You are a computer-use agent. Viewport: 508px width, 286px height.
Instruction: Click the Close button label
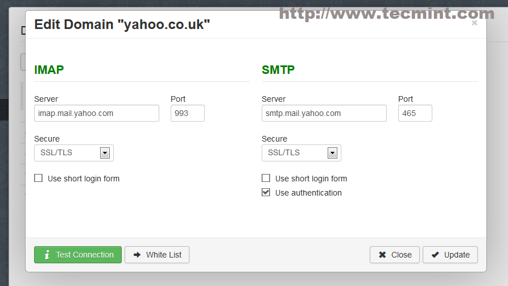coord(401,255)
